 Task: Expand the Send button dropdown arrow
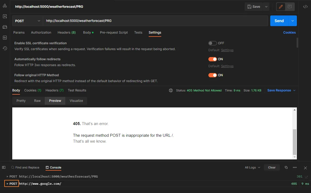pyautogui.click(x=293, y=21)
